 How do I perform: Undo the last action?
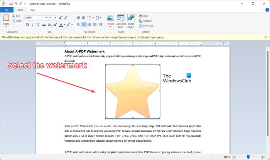(16, 3)
